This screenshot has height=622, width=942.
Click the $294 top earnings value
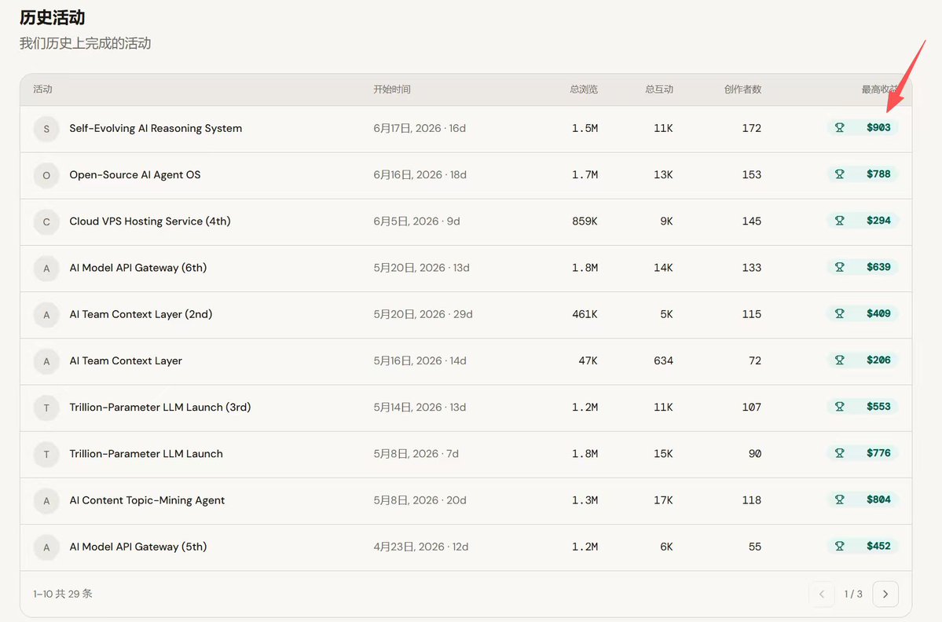click(878, 221)
